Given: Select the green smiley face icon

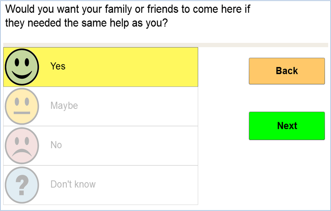Looking at the screenshot, I should [x=22, y=67].
